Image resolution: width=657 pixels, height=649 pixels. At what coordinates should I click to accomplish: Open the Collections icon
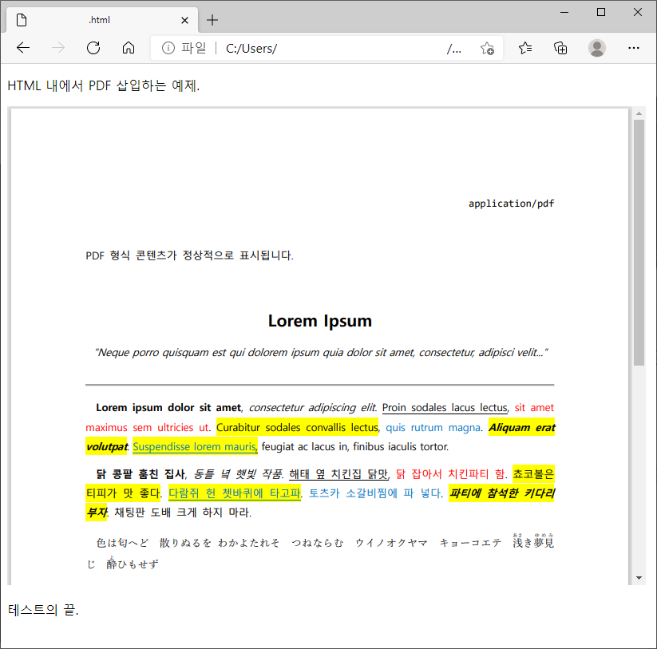point(560,48)
